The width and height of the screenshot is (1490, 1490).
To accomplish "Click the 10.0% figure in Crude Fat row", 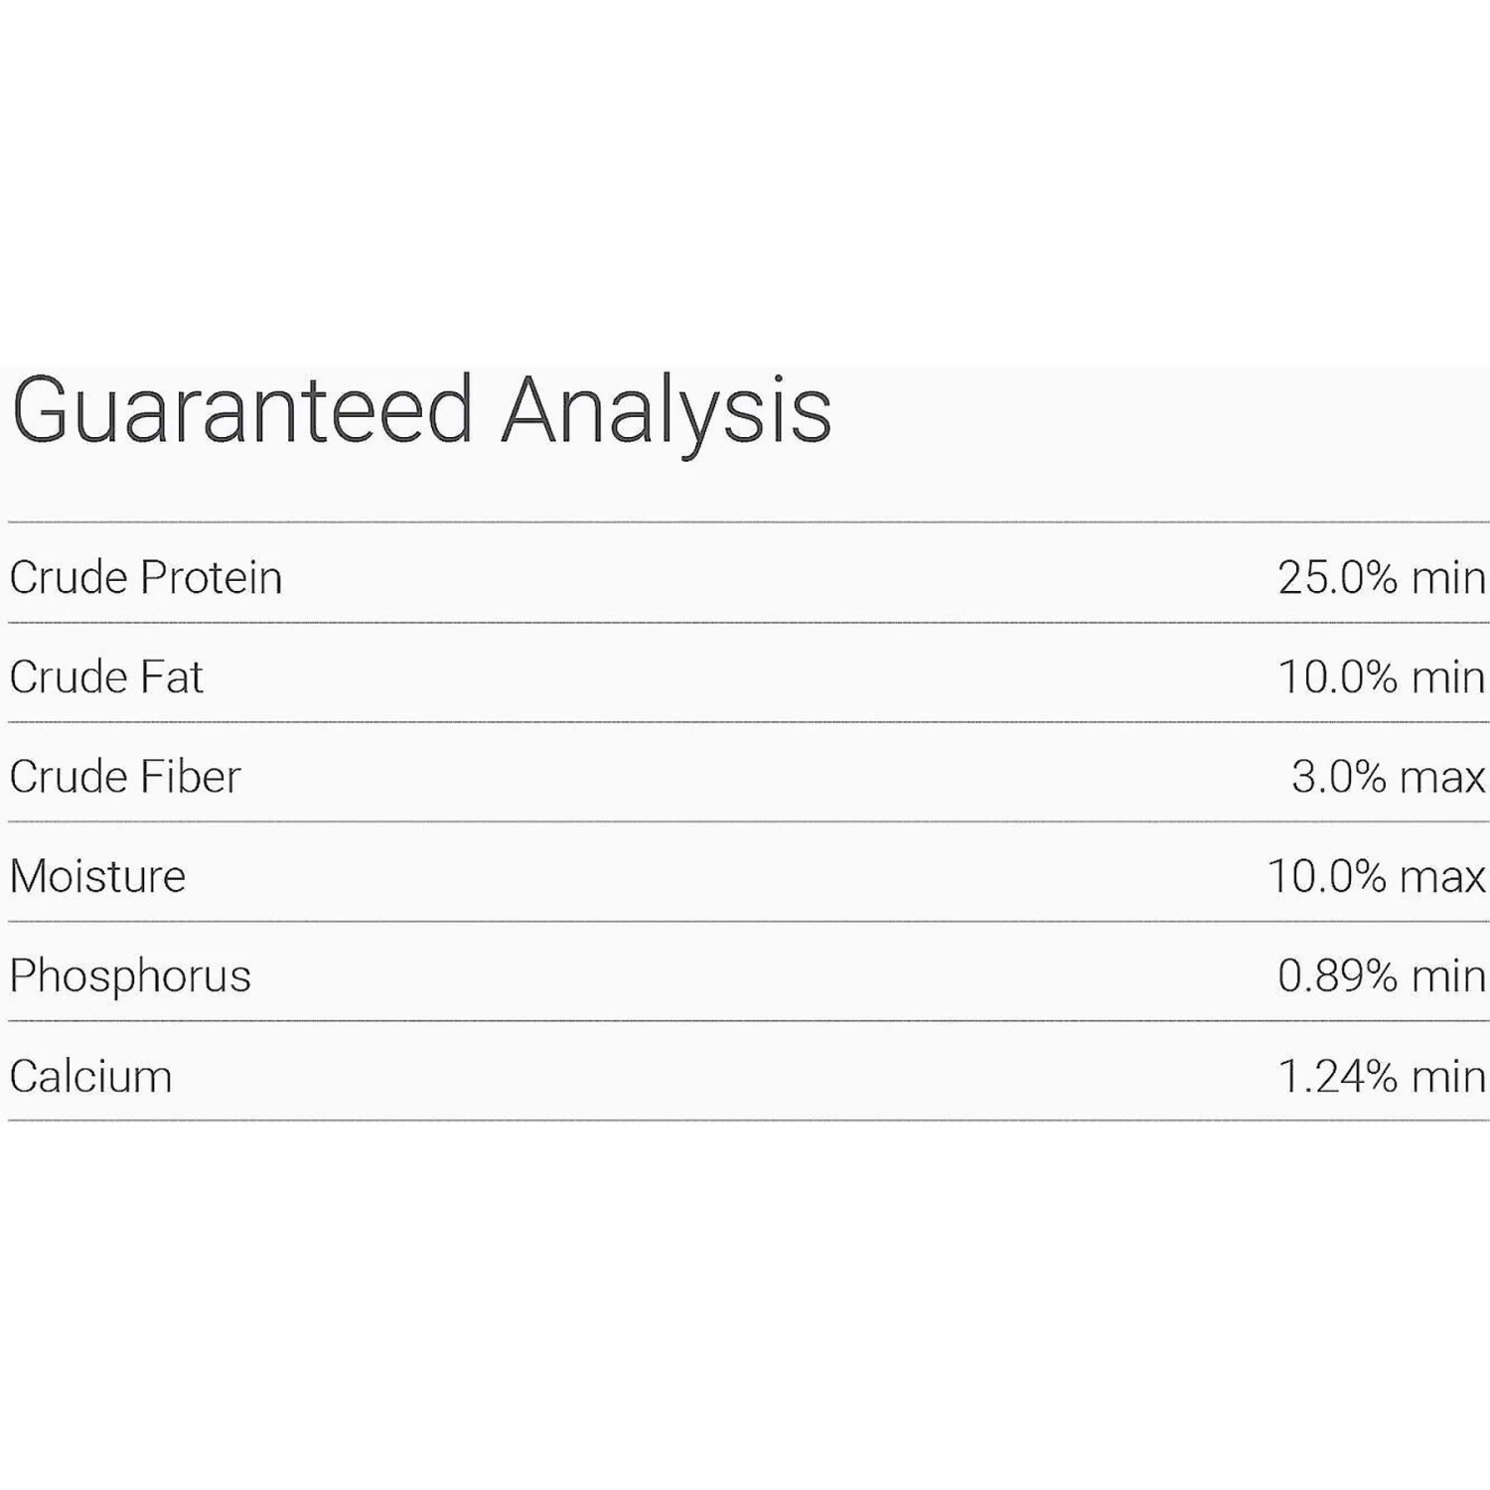I will (x=1337, y=677).
